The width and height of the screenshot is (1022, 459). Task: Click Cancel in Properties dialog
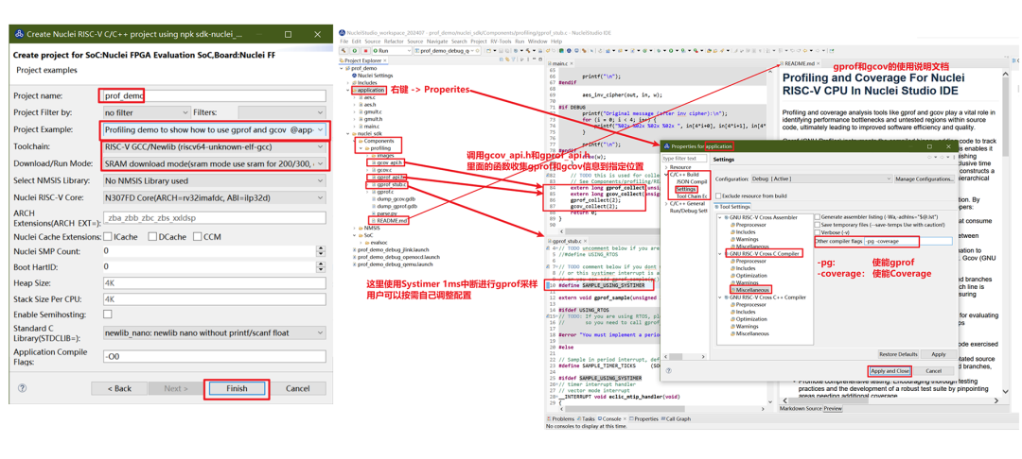coord(933,370)
